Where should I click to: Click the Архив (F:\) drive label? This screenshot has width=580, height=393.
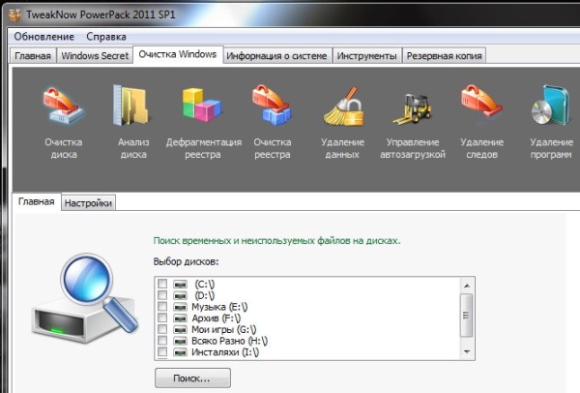tap(216, 318)
